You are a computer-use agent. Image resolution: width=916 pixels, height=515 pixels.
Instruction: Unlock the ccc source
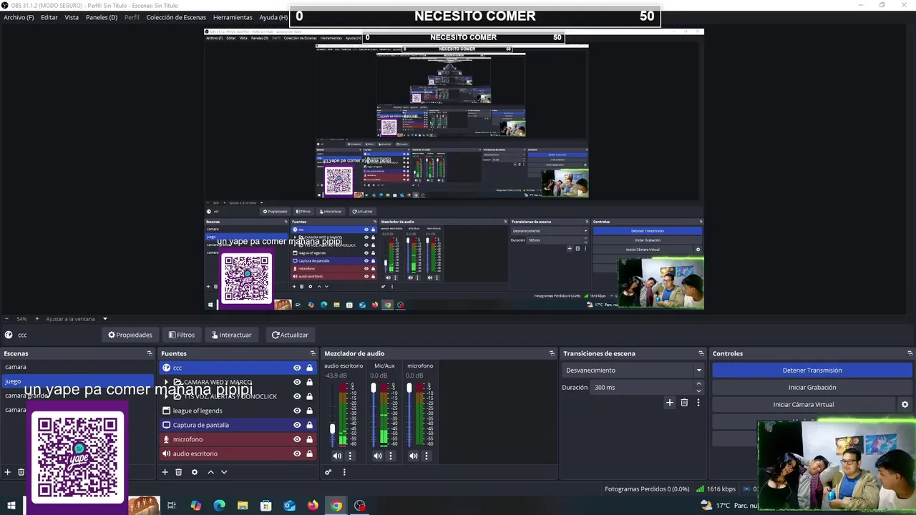click(x=309, y=368)
